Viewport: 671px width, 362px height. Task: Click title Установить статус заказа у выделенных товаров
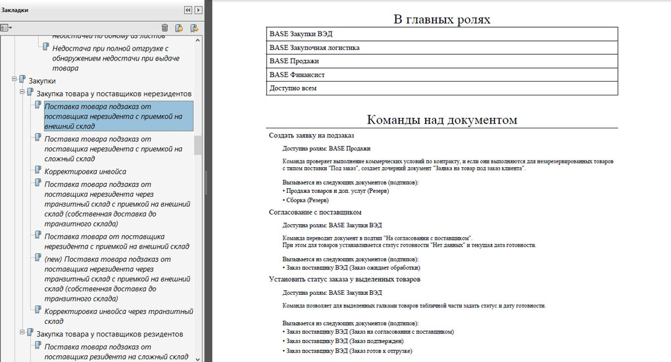click(345, 279)
